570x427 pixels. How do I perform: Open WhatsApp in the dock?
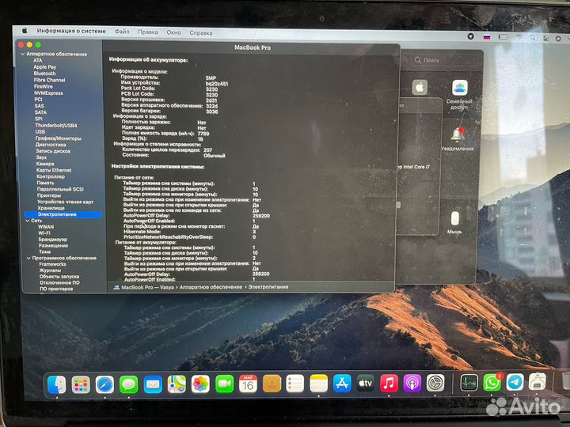point(492,383)
